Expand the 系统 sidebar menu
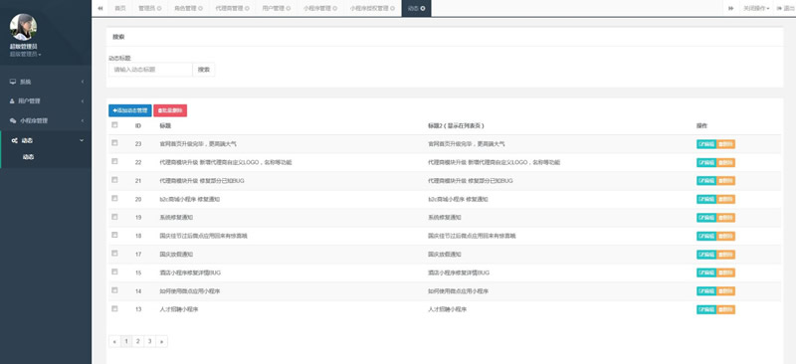This screenshot has height=364, width=796. (46, 82)
